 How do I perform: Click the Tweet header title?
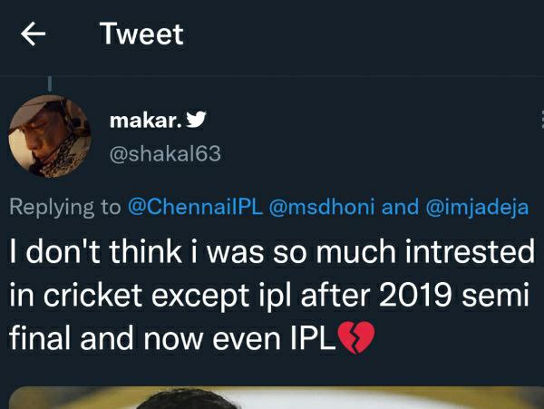141,34
